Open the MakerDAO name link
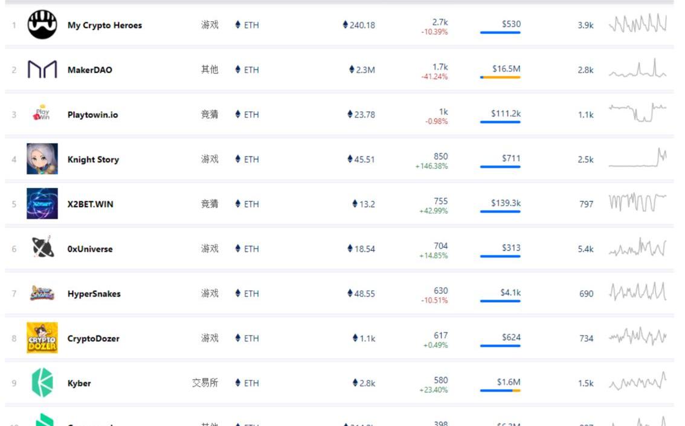Image resolution: width=685 pixels, height=426 pixels. 89,70
